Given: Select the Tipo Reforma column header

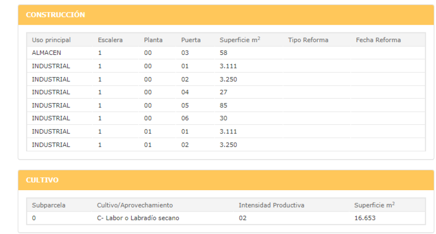Looking at the screenshot, I should pos(308,40).
